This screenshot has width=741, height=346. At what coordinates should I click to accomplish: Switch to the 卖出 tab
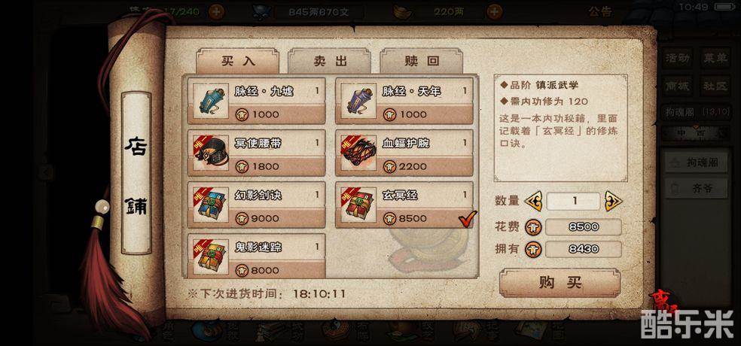click(x=329, y=60)
